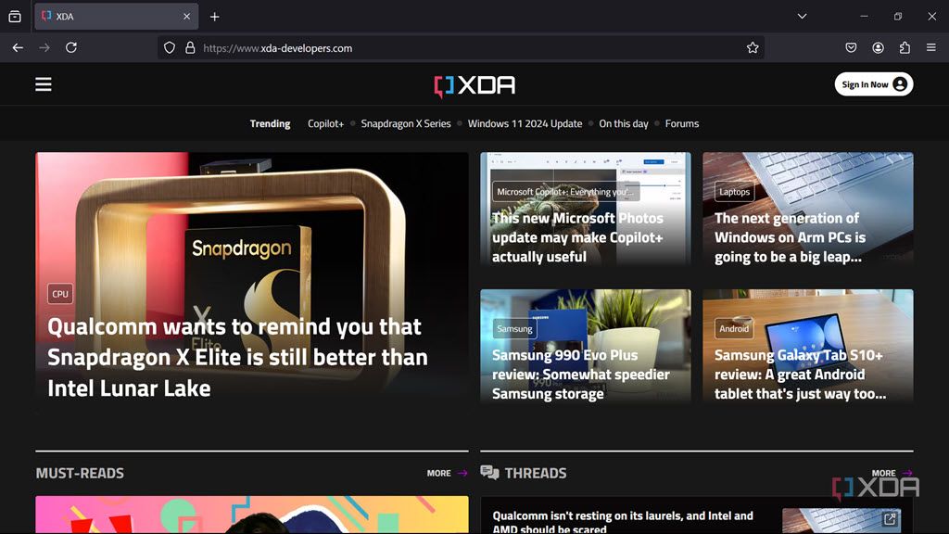Click the Laptops category tag
The width and height of the screenshot is (949, 534).
click(734, 191)
